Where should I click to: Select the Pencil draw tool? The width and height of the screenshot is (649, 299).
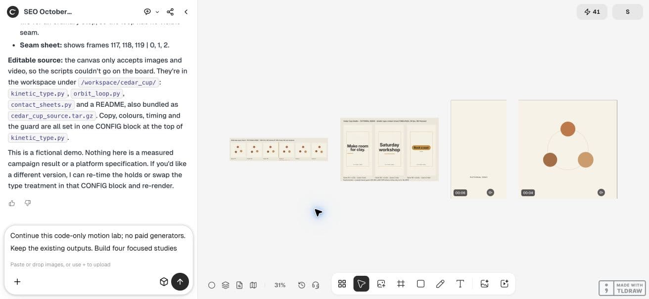pyautogui.click(x=440, y=284)
